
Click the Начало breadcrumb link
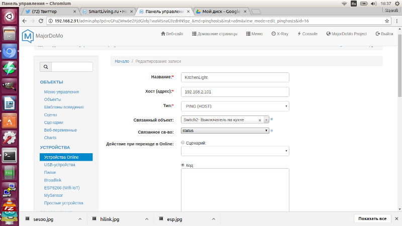[122, 61]
